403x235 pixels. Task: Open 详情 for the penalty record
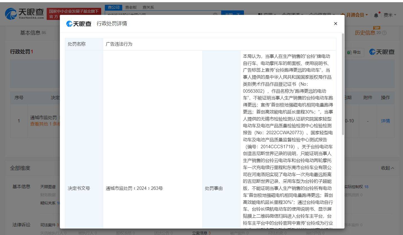click(385, 121)
